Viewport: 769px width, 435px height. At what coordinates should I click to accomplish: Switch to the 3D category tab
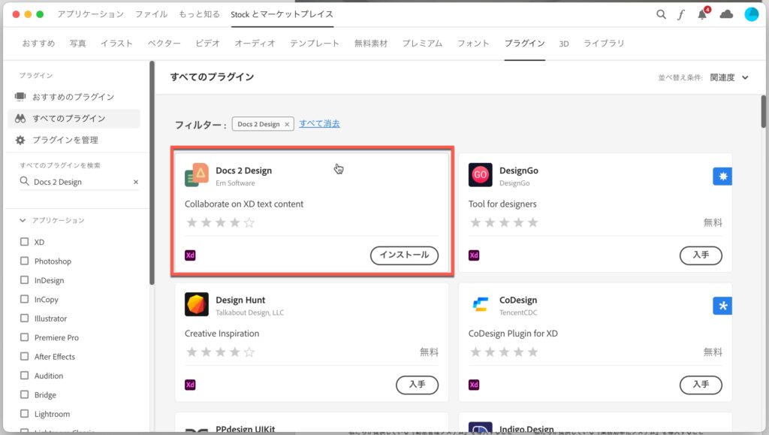[x=564, y=44]
